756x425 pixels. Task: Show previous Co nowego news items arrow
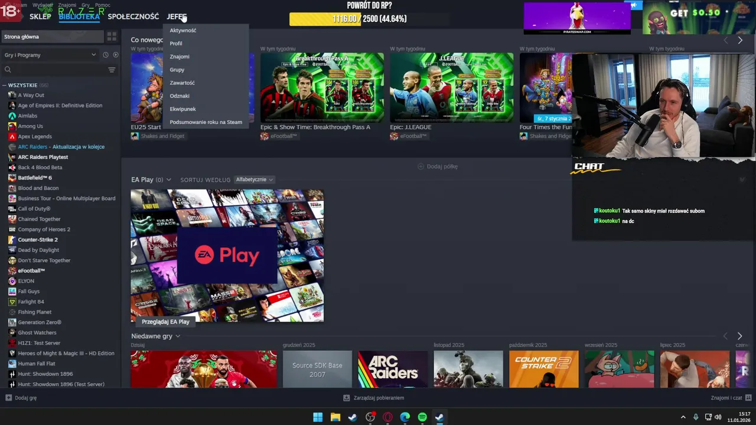point(726,40)
